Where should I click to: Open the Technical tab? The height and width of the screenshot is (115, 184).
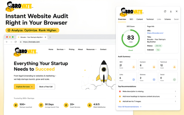click(150, 19)
